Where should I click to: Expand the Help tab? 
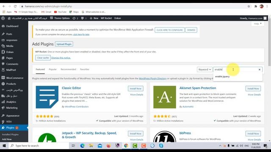coord(258,24)
